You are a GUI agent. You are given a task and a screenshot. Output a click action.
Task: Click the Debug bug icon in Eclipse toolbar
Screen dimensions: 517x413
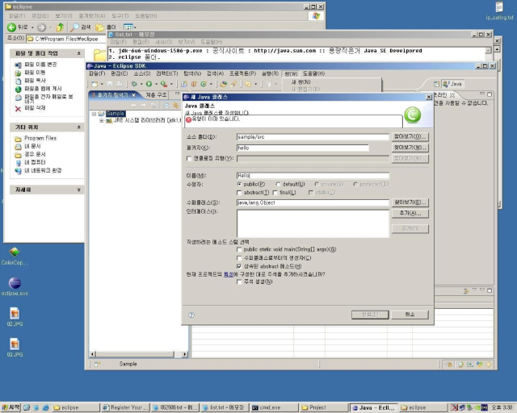(134, 84)
